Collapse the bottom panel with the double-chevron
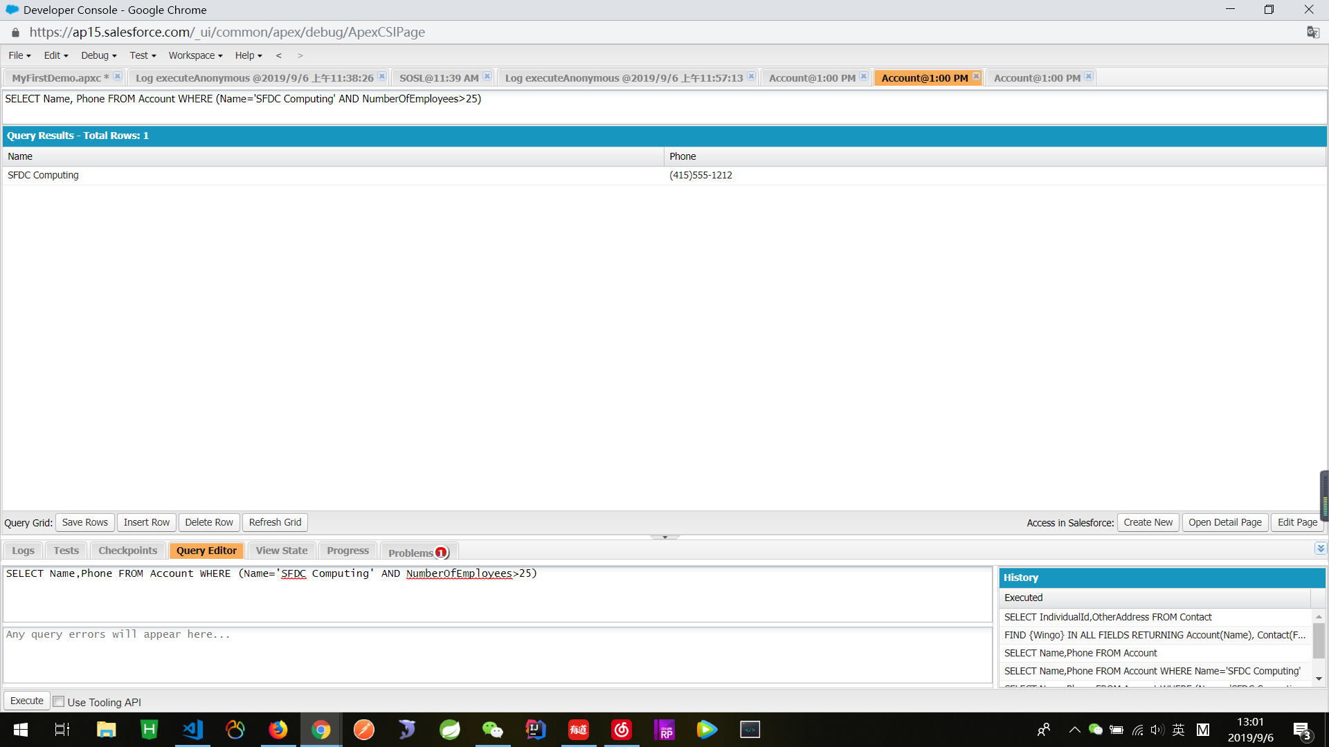The height and width of the screenshot is (747, 1329). [1321, 548]
